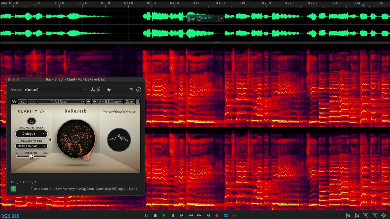
Task: Open the Presets (Custom) dropdown
Action: point(55,90)
